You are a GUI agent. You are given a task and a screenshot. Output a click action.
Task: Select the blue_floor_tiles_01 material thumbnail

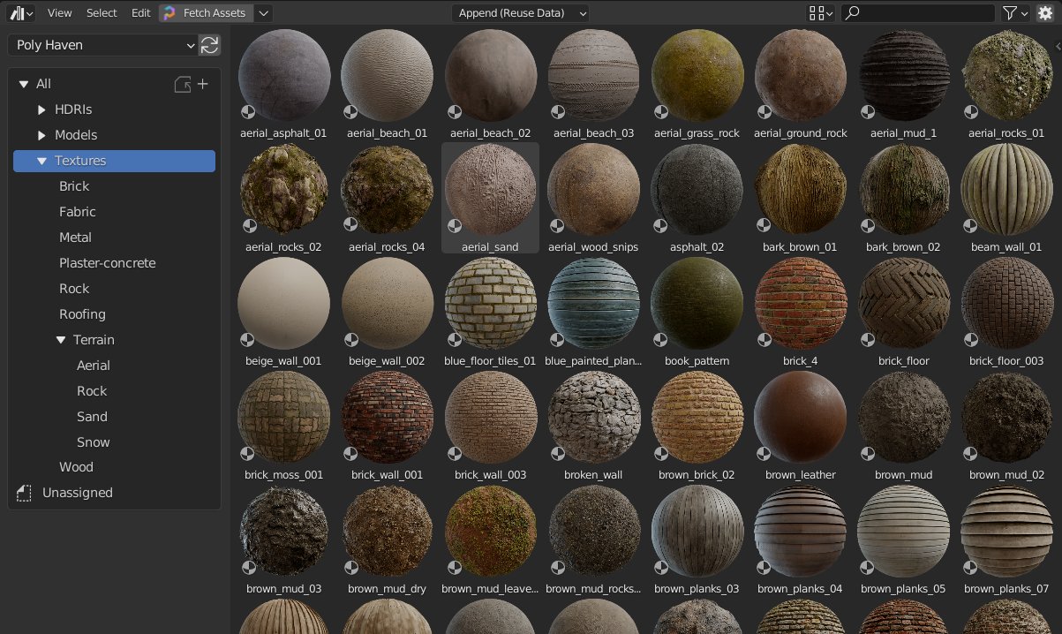coord(491,302)
